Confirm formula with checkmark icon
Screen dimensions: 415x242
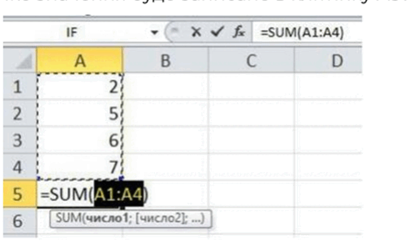point(217,32)
